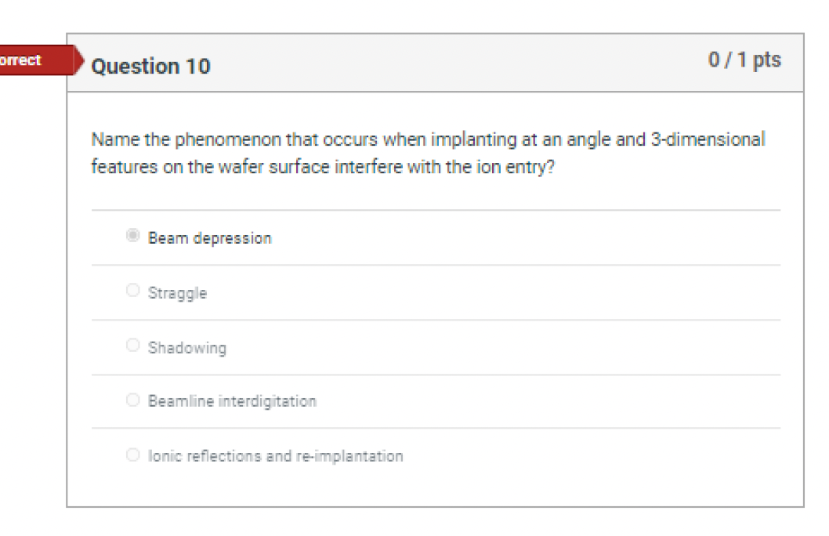Choose the Straggle radio button
Image resolution: width=829 pixels, height=536 pixels.
(x=133, y=291)
